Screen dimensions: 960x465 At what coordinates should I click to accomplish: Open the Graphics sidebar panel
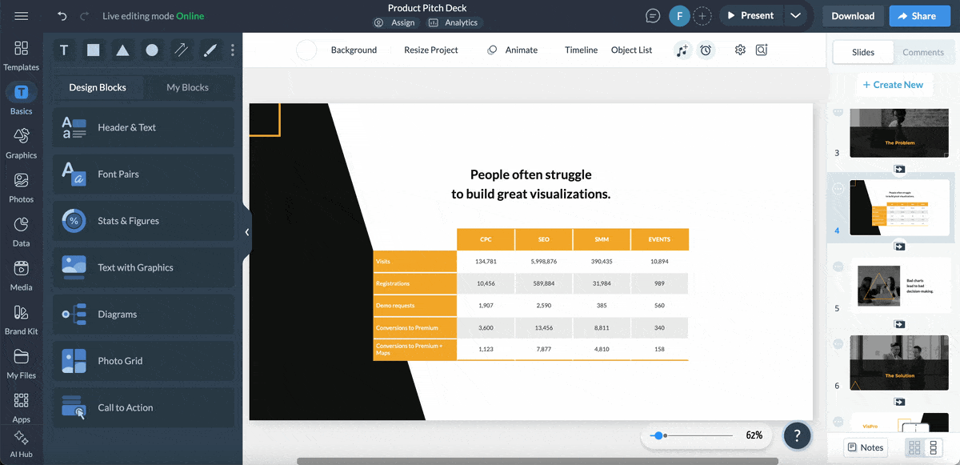point(22,144)
